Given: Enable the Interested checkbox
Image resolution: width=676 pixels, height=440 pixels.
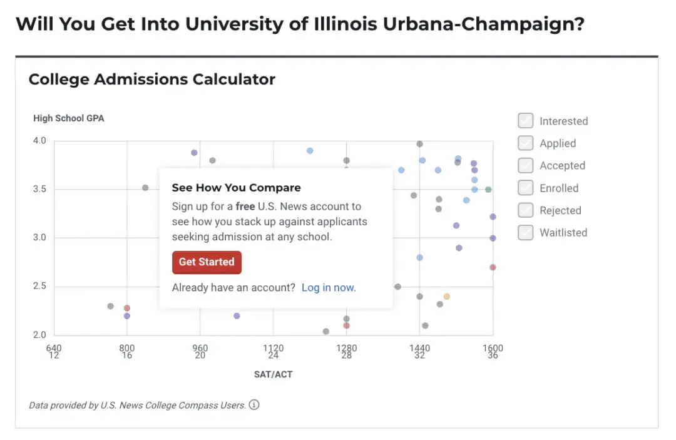Looking at the screenshot, I should point(525,121).
